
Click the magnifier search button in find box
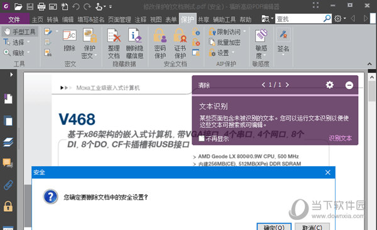pyautogui.click(x=327, y=18)
